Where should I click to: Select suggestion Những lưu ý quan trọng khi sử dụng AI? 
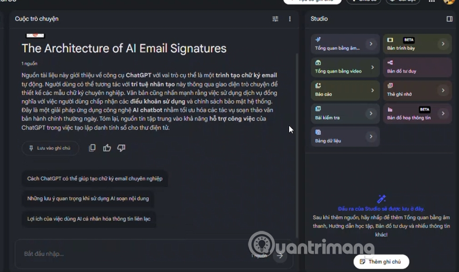point(88,198)
